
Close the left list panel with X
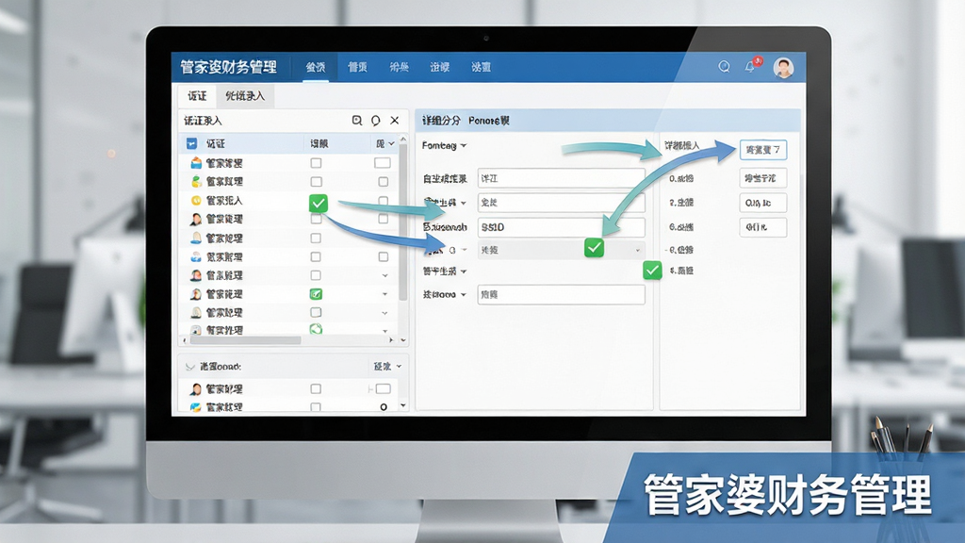click(395, 120)
